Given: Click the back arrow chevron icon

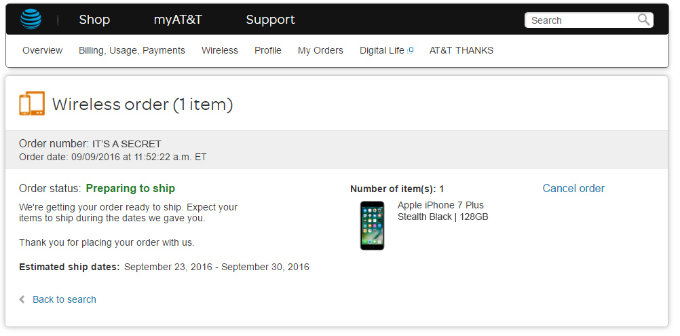Looking at the screenshot, I should click(22, 299).
